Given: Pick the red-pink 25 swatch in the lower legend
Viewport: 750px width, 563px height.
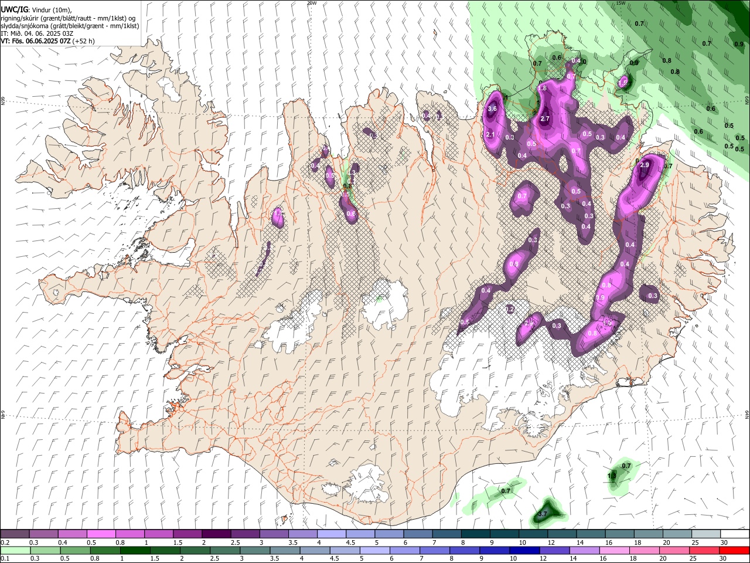Looking at the screenshot, I should 703,550.
